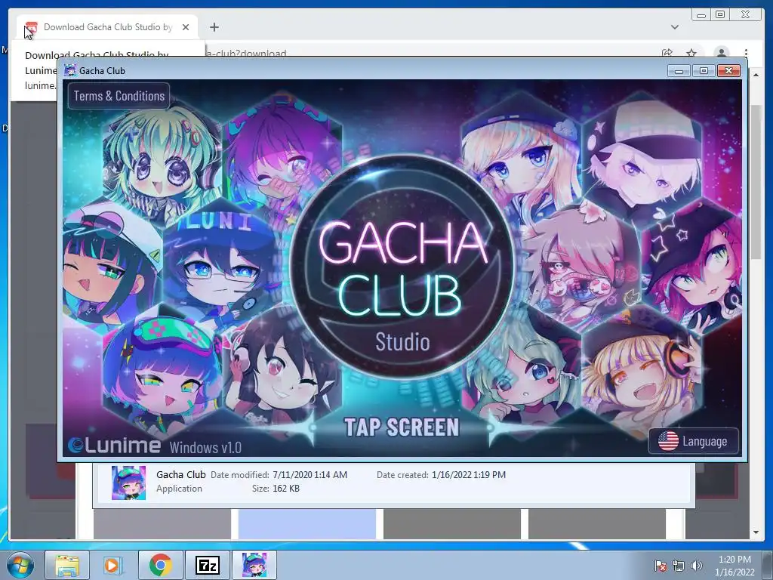Open Chrome's three-dot menu
This screenshot has width=773, height=580.
(x=746, y=53)
